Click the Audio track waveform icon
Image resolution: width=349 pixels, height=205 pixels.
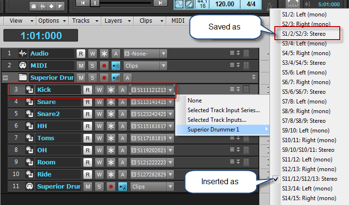(22, 53)
